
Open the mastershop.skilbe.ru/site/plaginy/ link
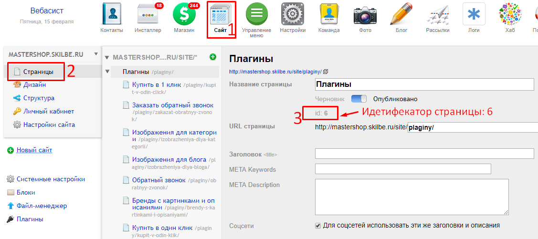coord(275,72)
